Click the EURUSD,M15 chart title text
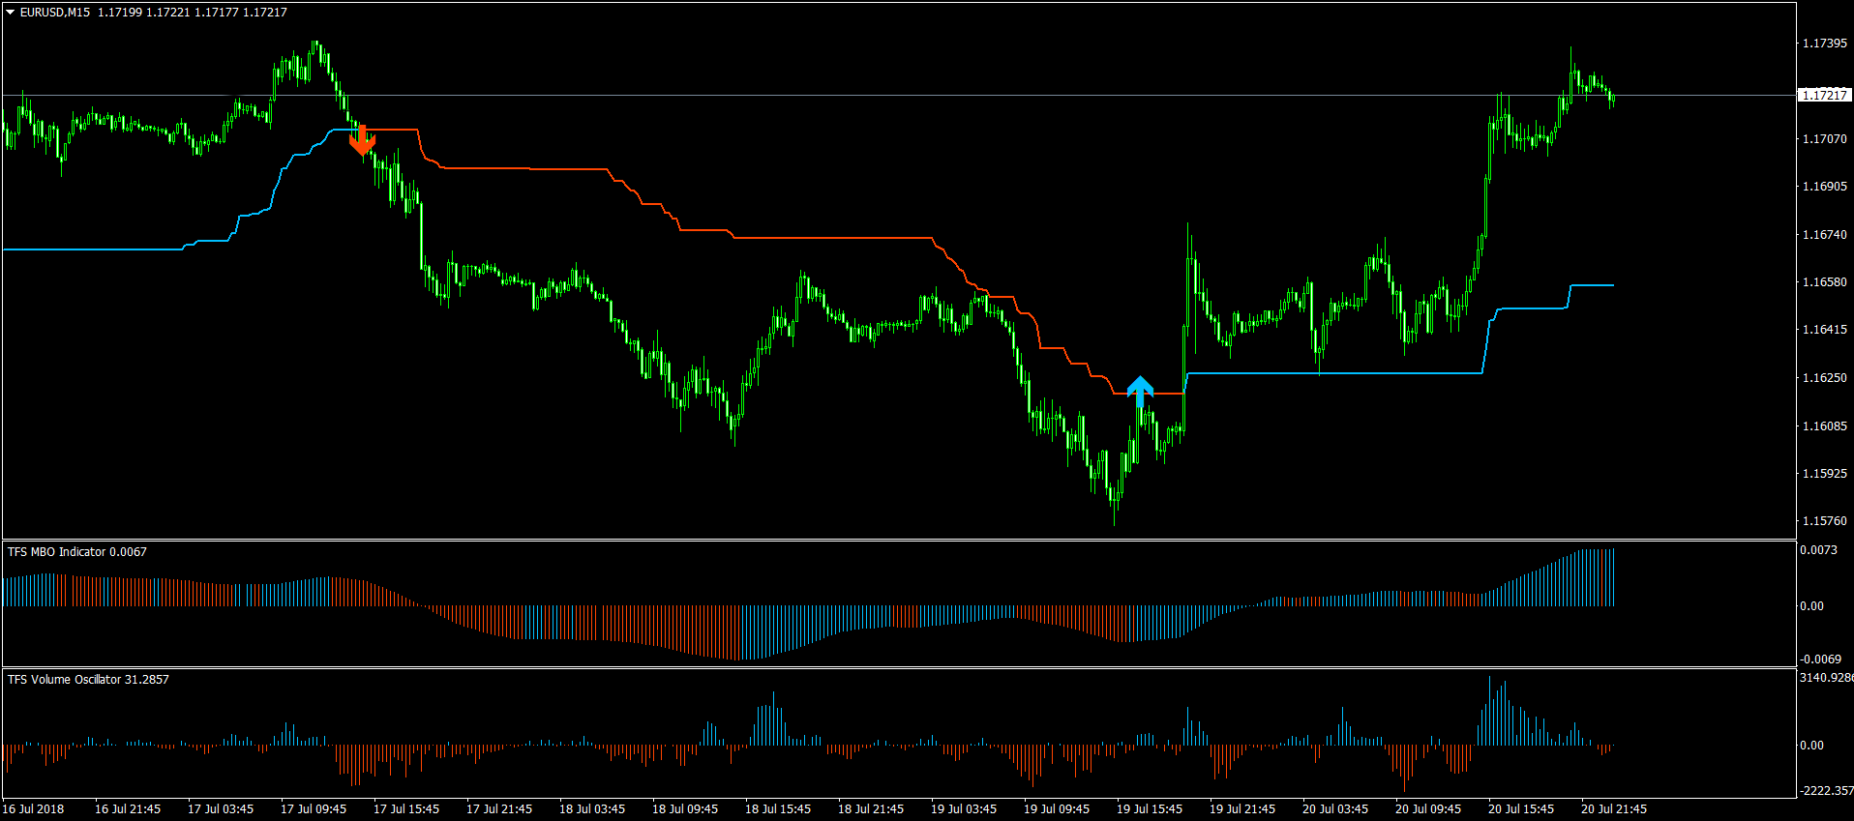Image resolution: width=1854 pixels, height=821 pixels. 55,13
